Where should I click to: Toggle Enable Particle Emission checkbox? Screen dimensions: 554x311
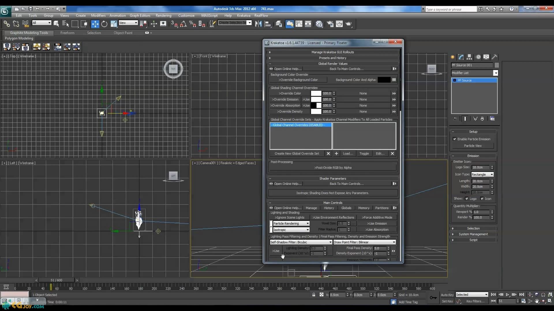pyautogui.click(x=455, y=139)
